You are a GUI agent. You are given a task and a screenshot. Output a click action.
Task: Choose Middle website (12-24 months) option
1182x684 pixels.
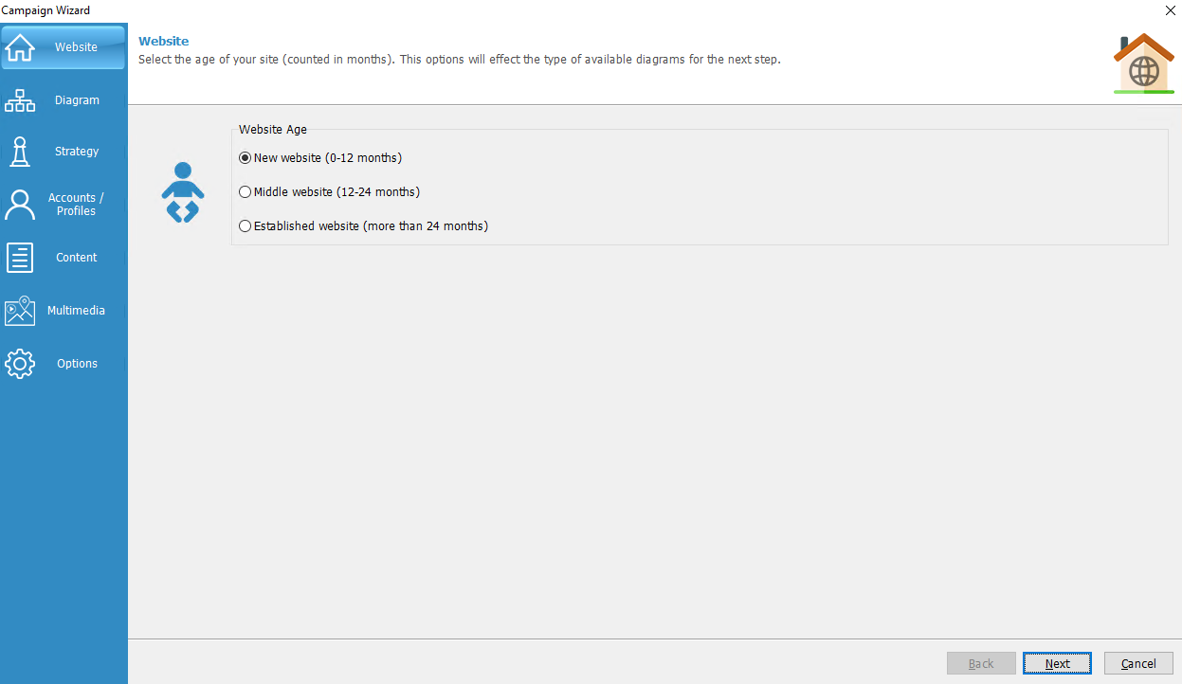pos(245,192)
